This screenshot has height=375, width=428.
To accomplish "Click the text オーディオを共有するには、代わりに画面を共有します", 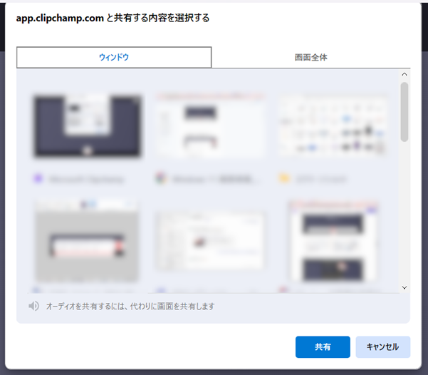I will click(130, 307).
